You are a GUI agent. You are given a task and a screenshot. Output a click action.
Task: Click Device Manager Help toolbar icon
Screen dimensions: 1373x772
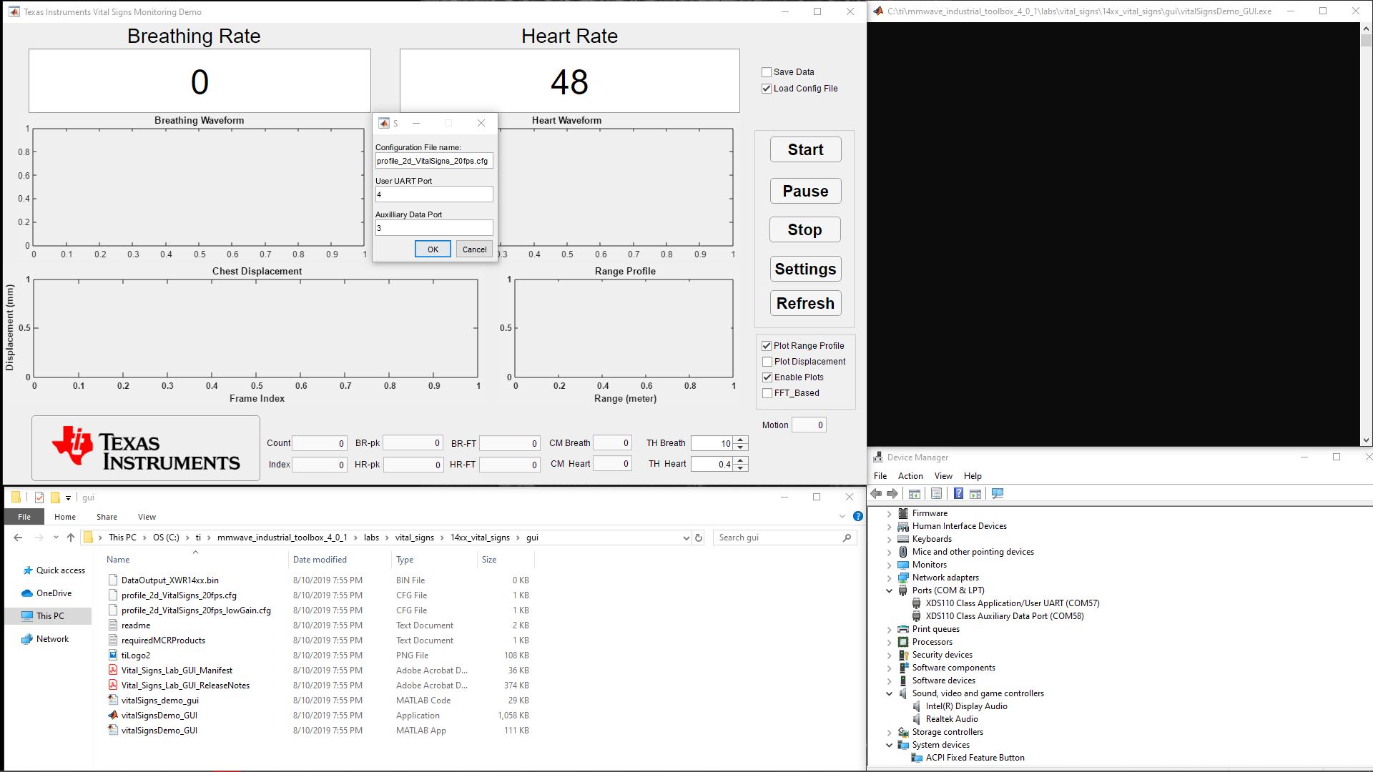(958, 494)
